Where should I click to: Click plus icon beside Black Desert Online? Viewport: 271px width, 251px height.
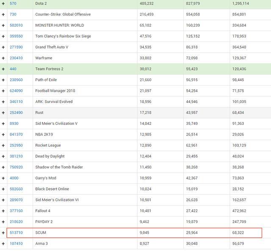pos(3,189)
